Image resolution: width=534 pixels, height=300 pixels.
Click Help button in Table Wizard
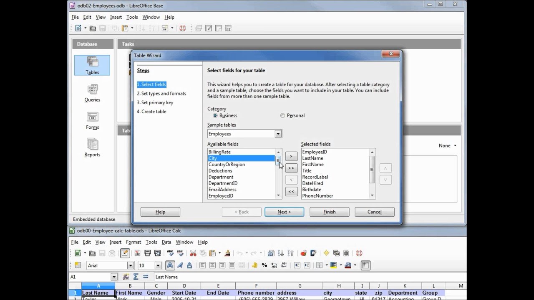click(160, 212)
